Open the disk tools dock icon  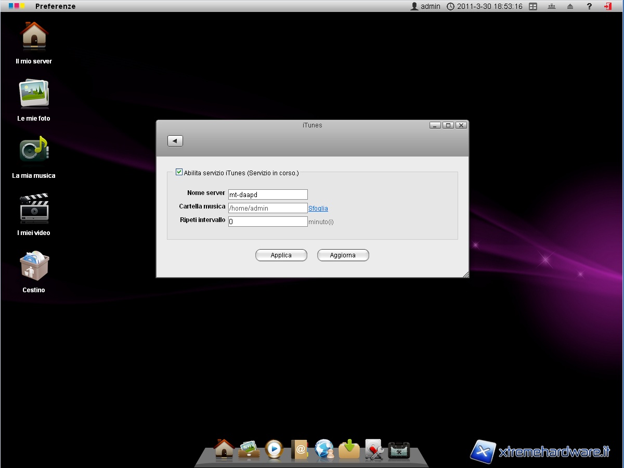[x=374, y=449]
